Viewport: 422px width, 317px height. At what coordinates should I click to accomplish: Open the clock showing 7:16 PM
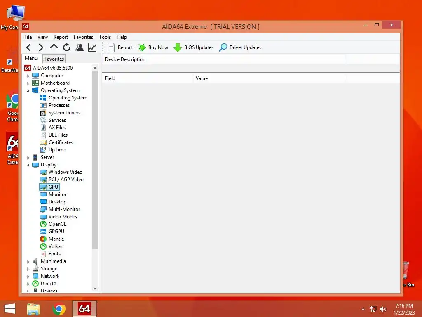[x=404, y=309]
